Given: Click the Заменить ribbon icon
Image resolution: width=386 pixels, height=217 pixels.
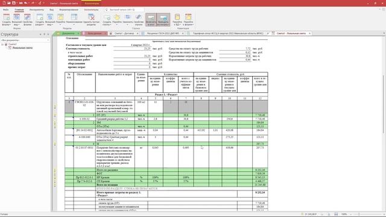Looking at the screenshot, I should point(127,19).
